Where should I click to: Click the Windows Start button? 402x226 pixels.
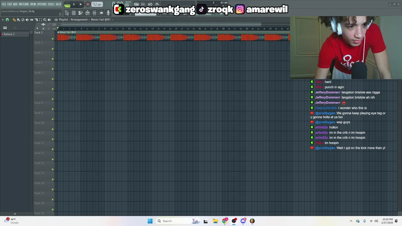pos(150,221)
